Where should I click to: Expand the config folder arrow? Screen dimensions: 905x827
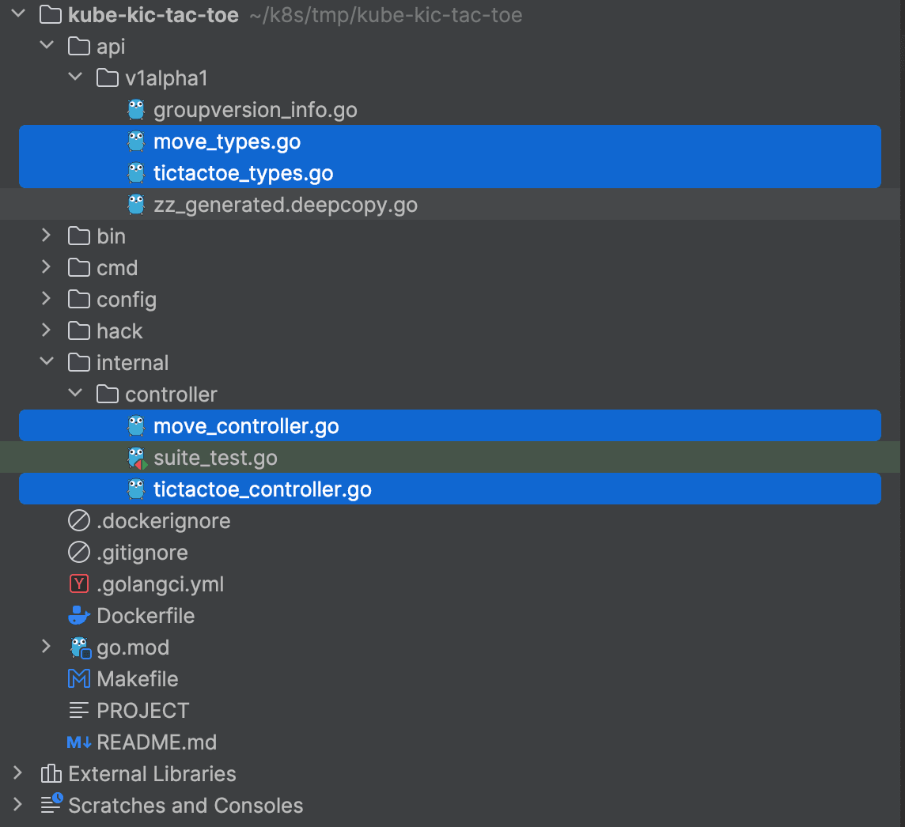point(47,300)
